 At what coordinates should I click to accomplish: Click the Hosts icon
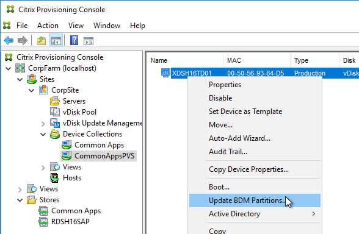(x=54, y=178)
